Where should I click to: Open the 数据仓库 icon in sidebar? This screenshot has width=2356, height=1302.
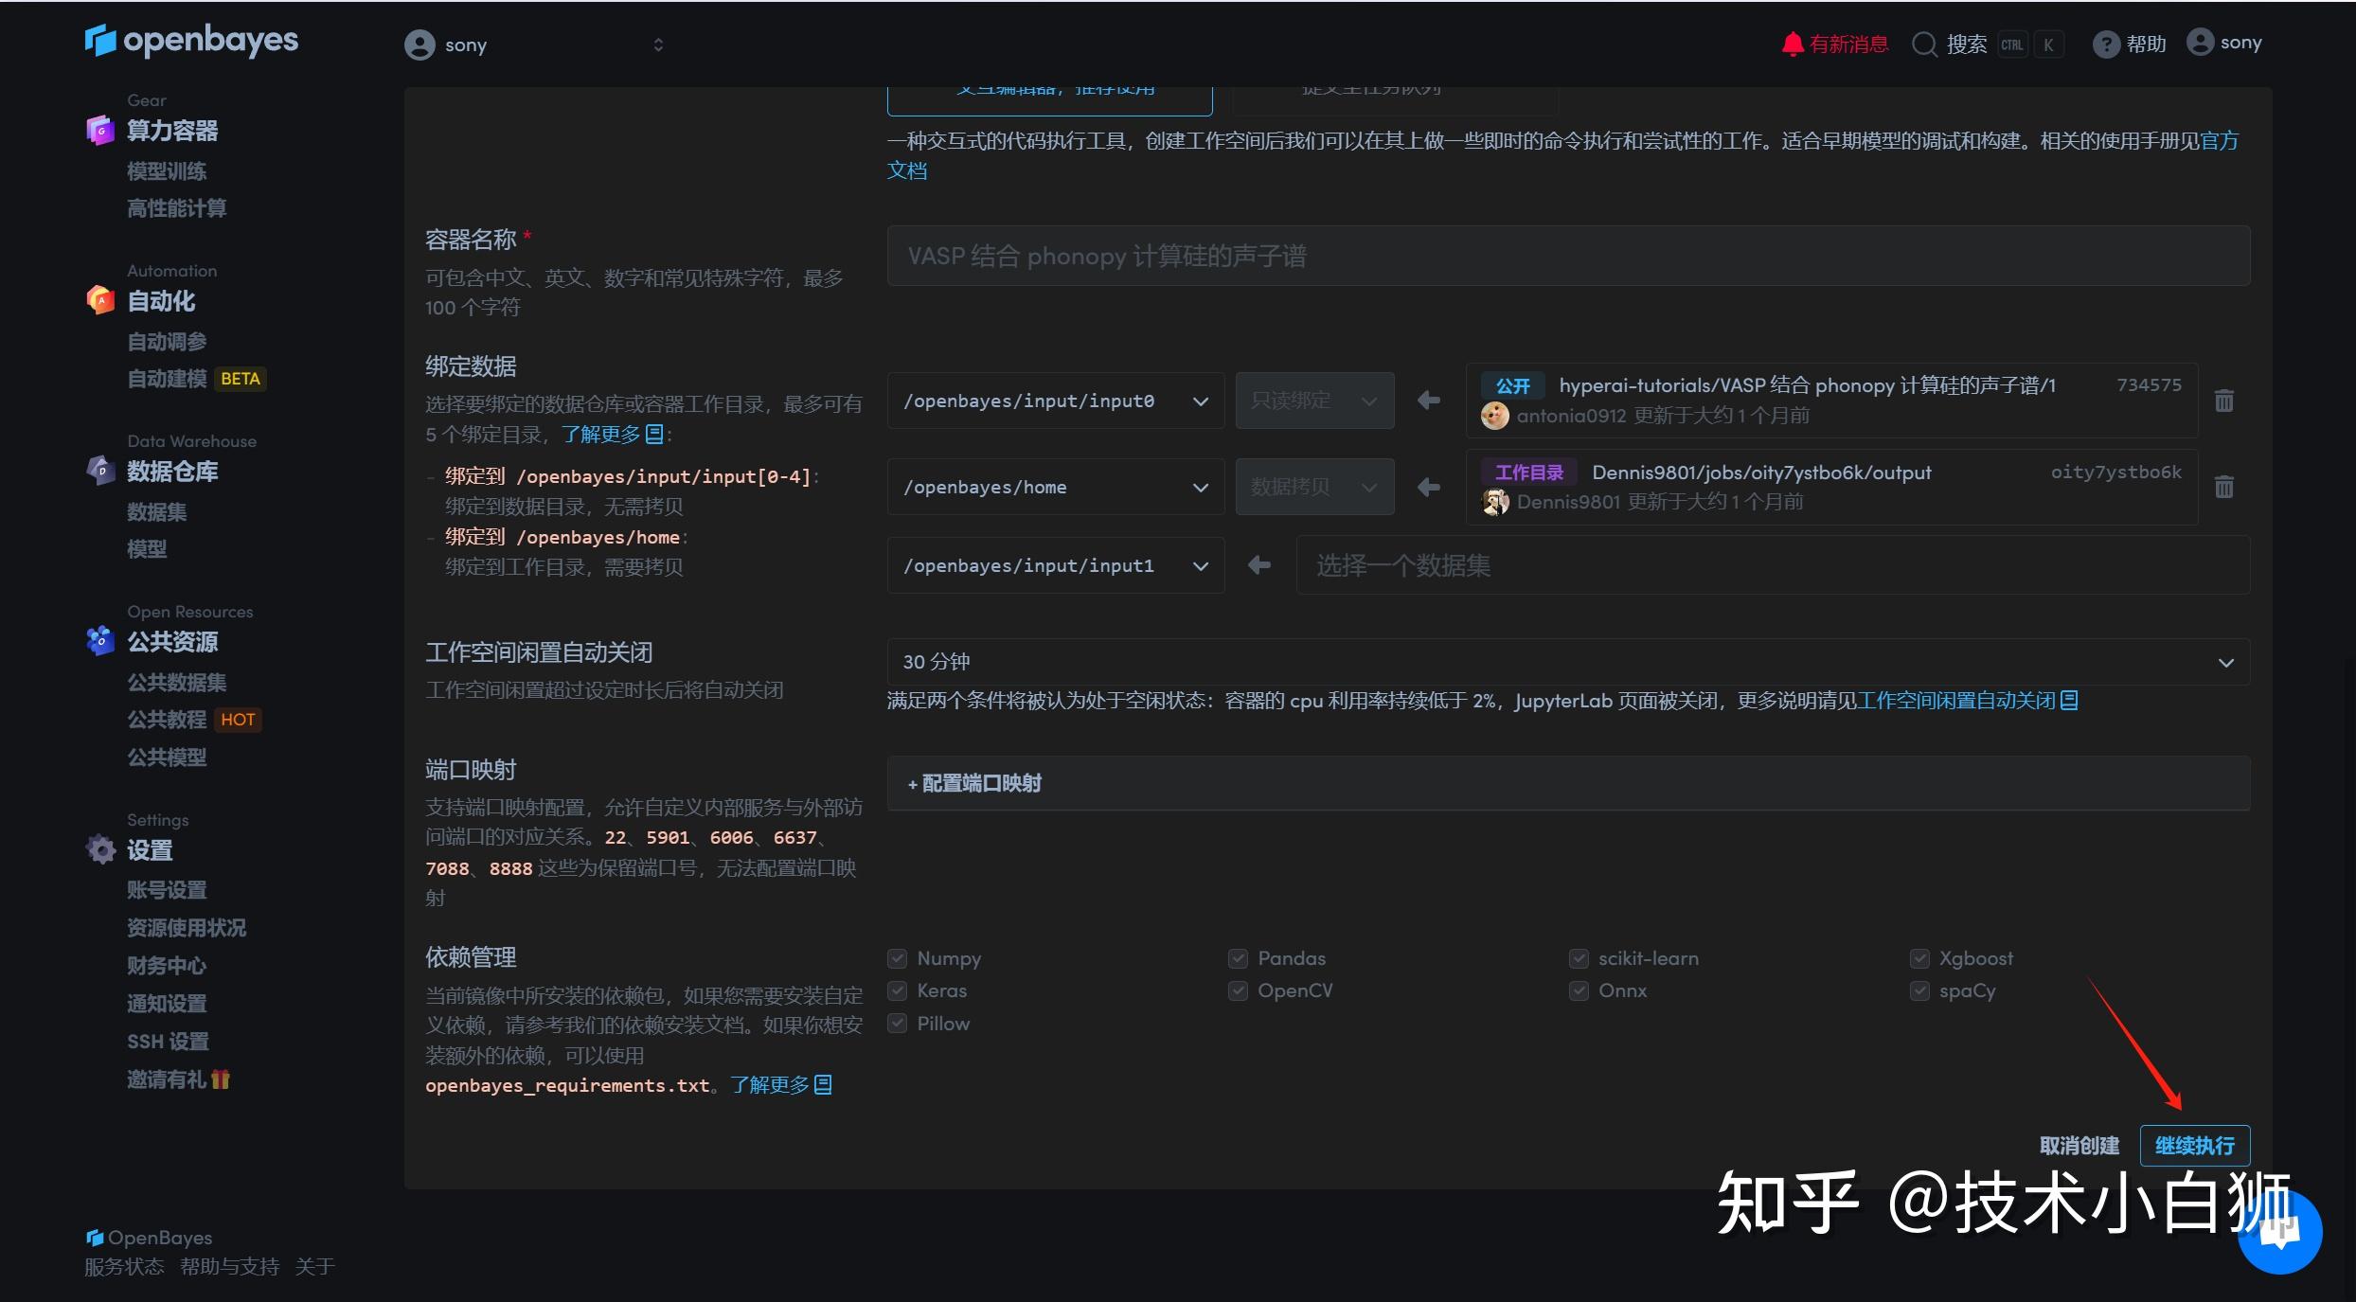coord(100,471)
